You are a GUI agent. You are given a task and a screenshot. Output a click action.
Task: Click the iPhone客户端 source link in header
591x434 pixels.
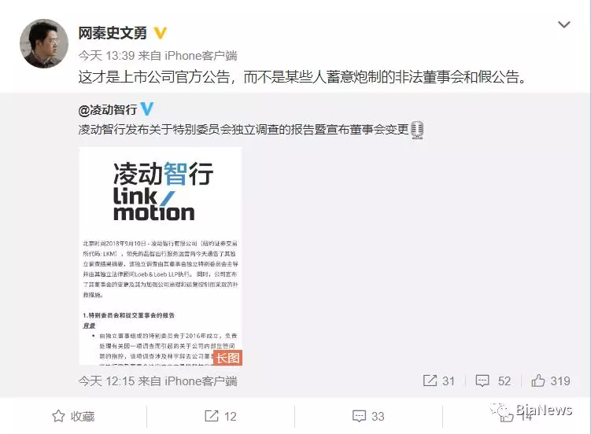click(201, 56)
